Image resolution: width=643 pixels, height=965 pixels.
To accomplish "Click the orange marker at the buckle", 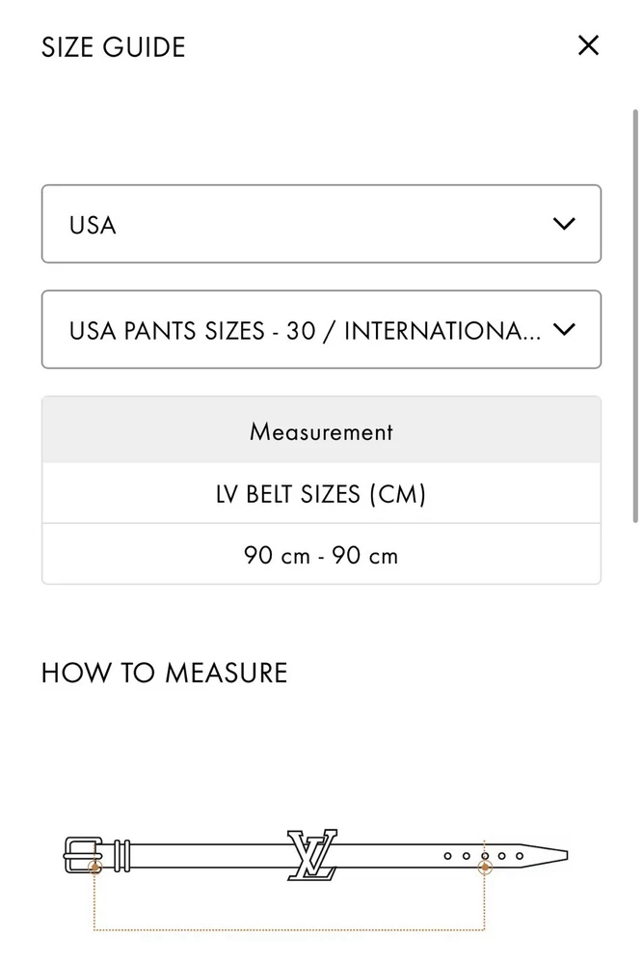I will click(94, 868).
